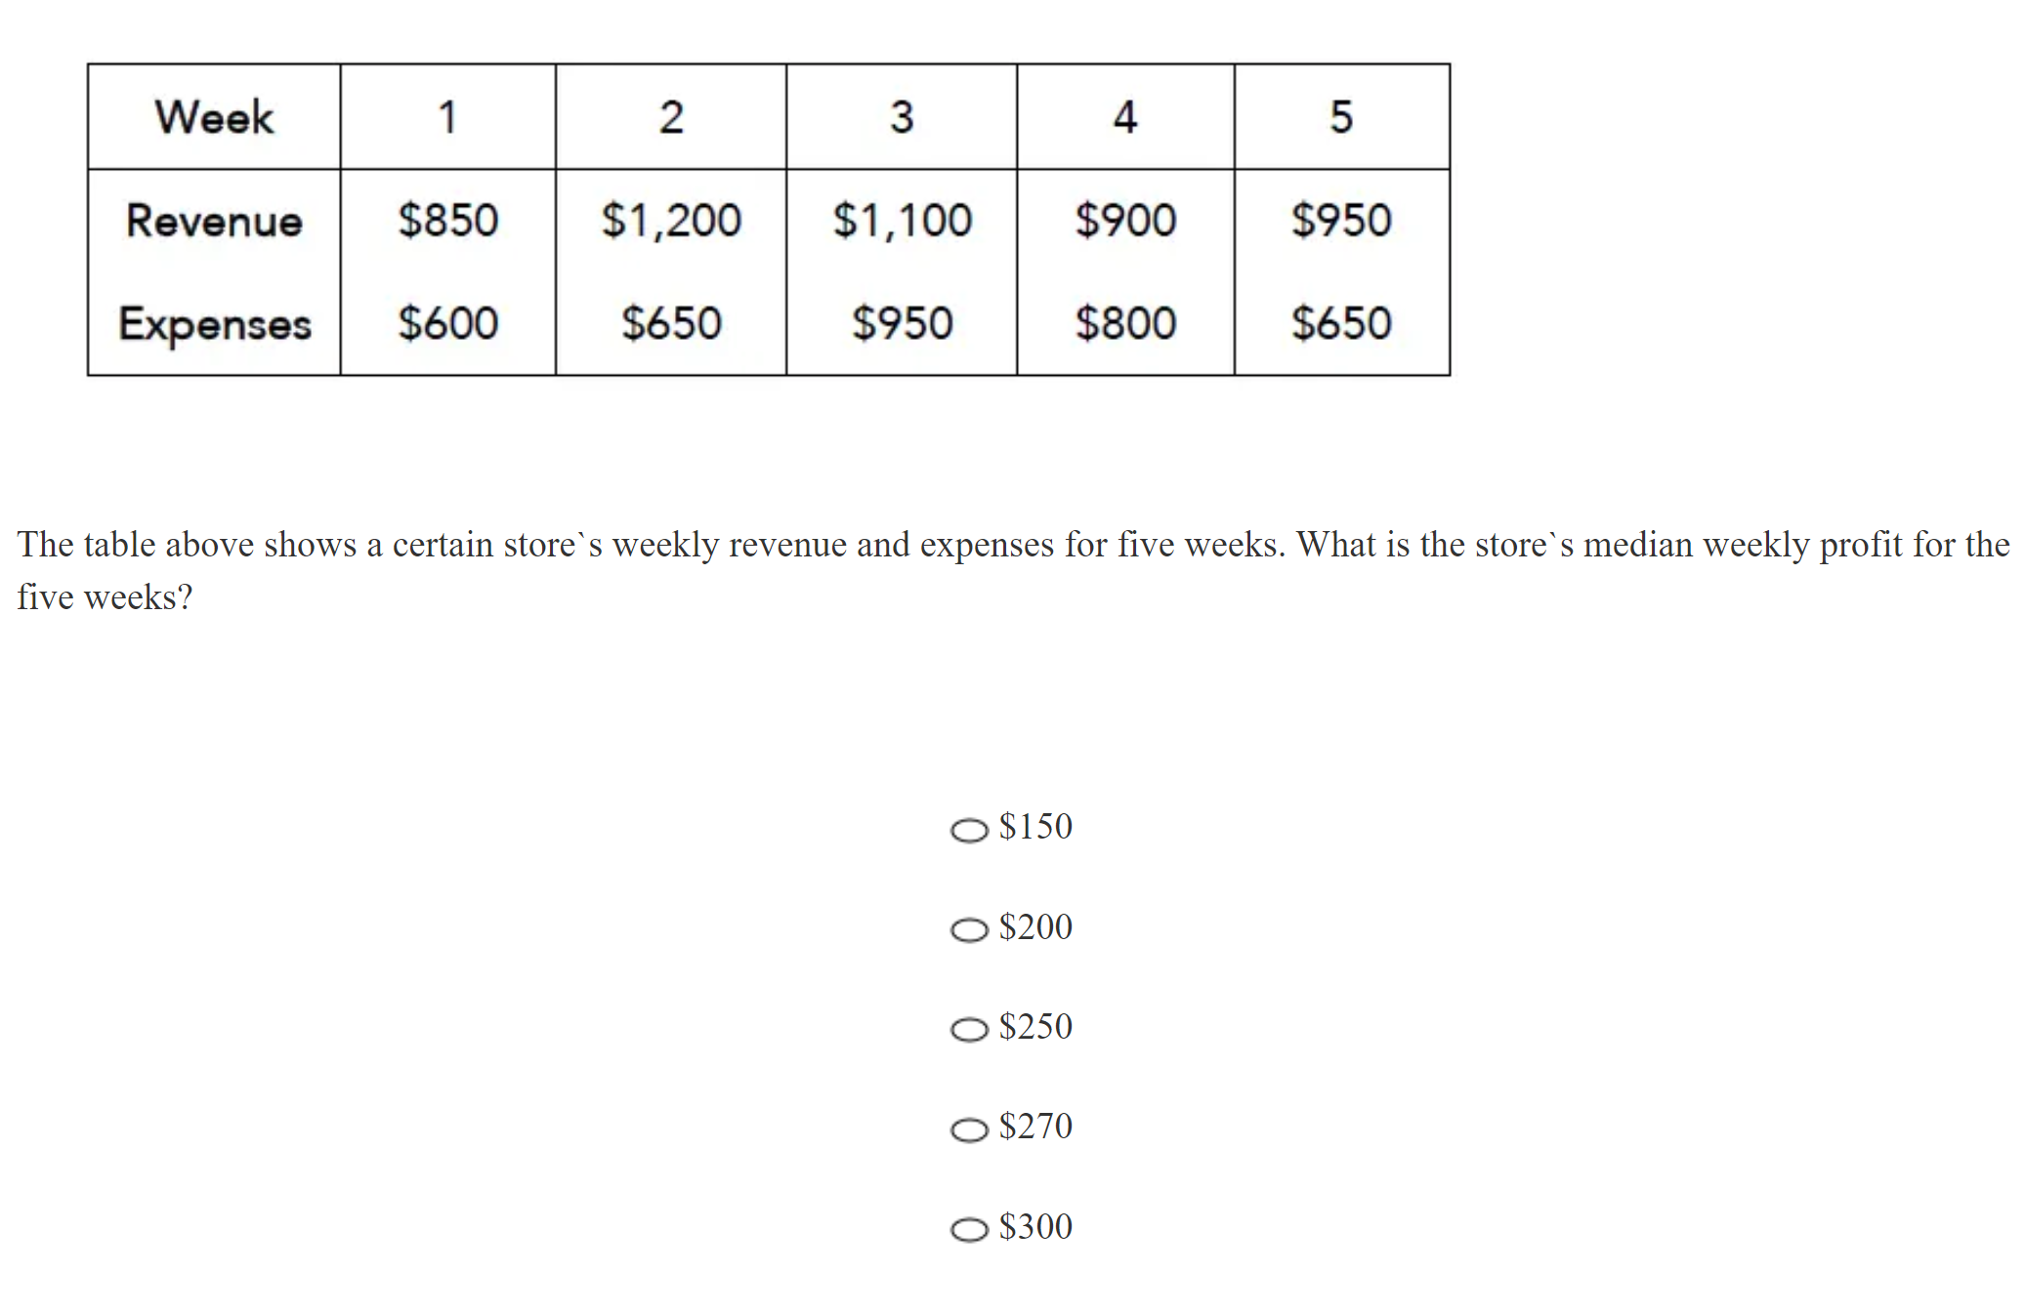Click the "Week" header cell in the table
This screenshot has width=2025, height=1313.
tap(214, 117)
